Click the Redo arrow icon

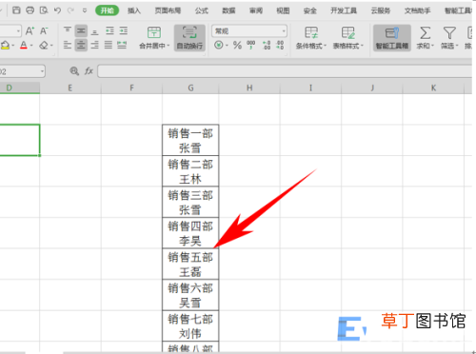70,10
